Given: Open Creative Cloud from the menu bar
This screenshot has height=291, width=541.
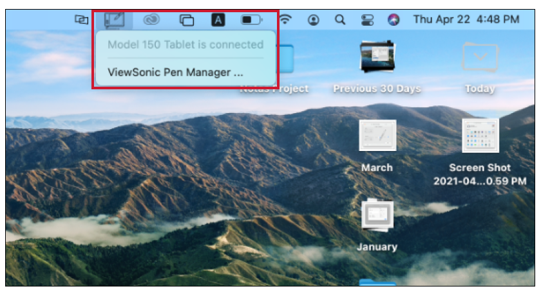Looking at the screenshot, I should (x=151, y=21).
